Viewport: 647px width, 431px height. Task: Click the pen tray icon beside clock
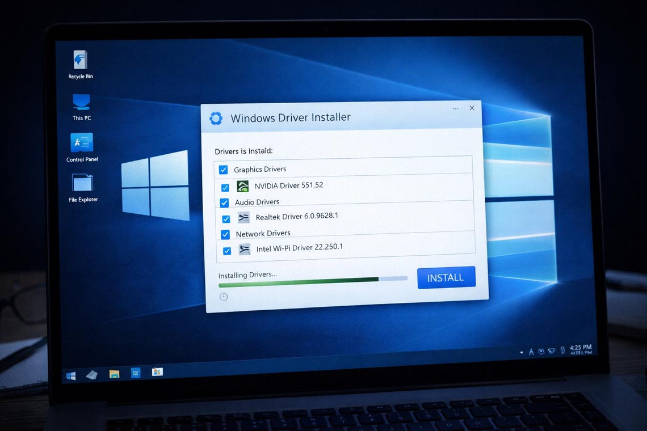coord(562,350)
